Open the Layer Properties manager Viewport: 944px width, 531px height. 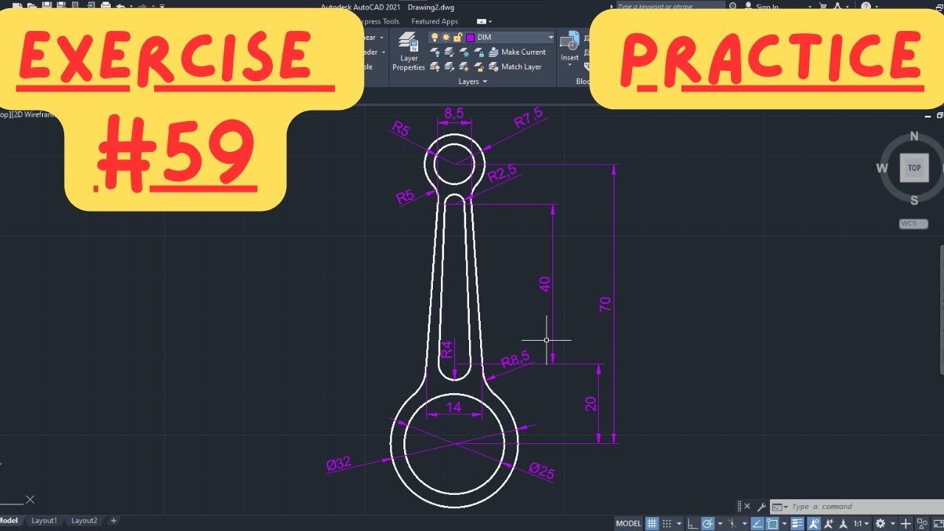pos(409,52)
